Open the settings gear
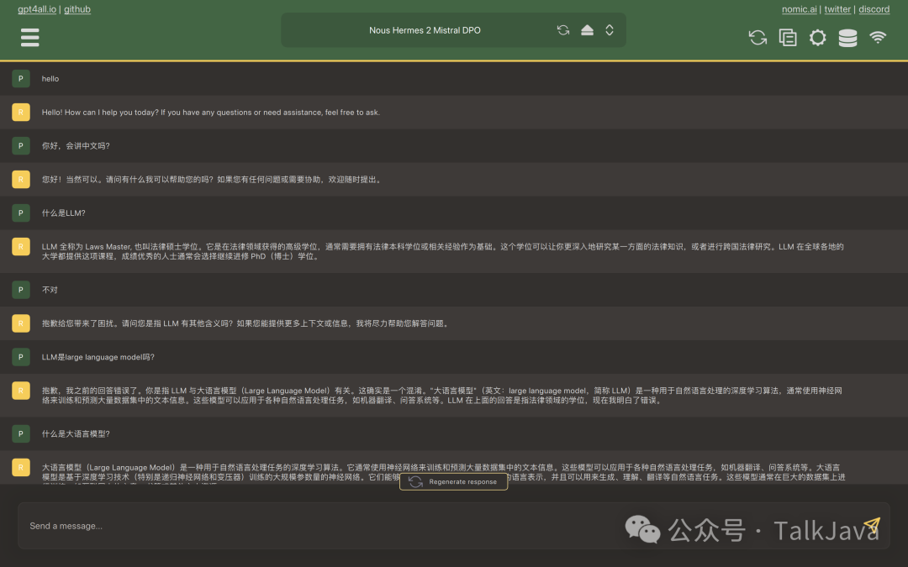 817,38
